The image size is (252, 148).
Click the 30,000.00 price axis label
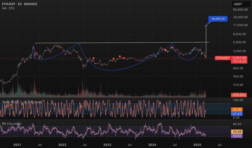pos(240,17)
